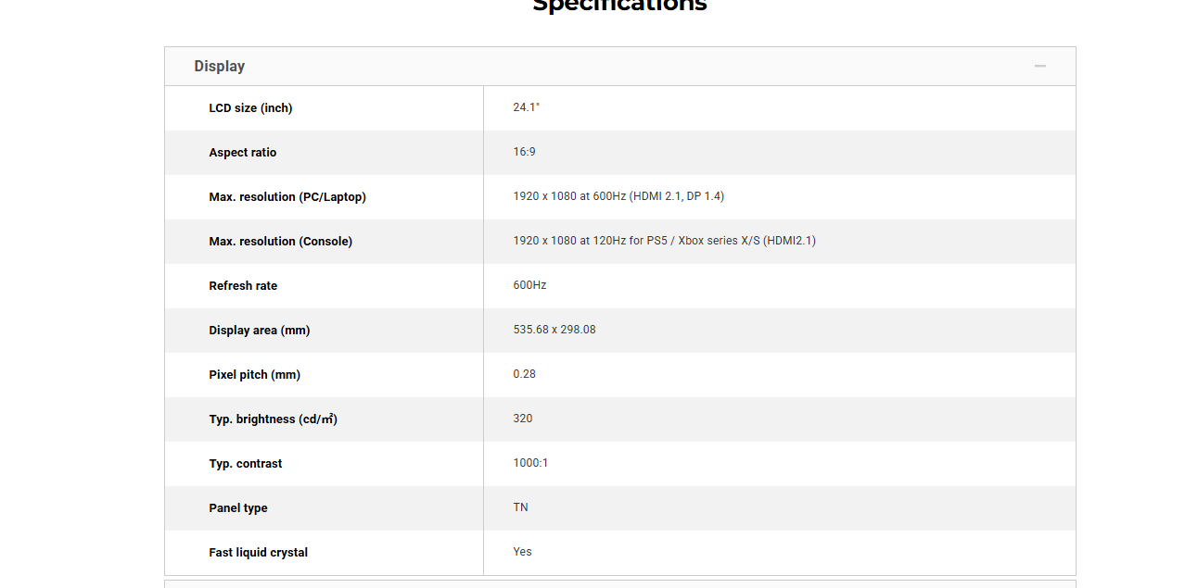Select Max. resolution (Console) label
Screen dimensions: 1198x588
(x=281, y=242)
